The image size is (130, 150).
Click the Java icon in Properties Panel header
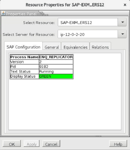coord(3,13)
